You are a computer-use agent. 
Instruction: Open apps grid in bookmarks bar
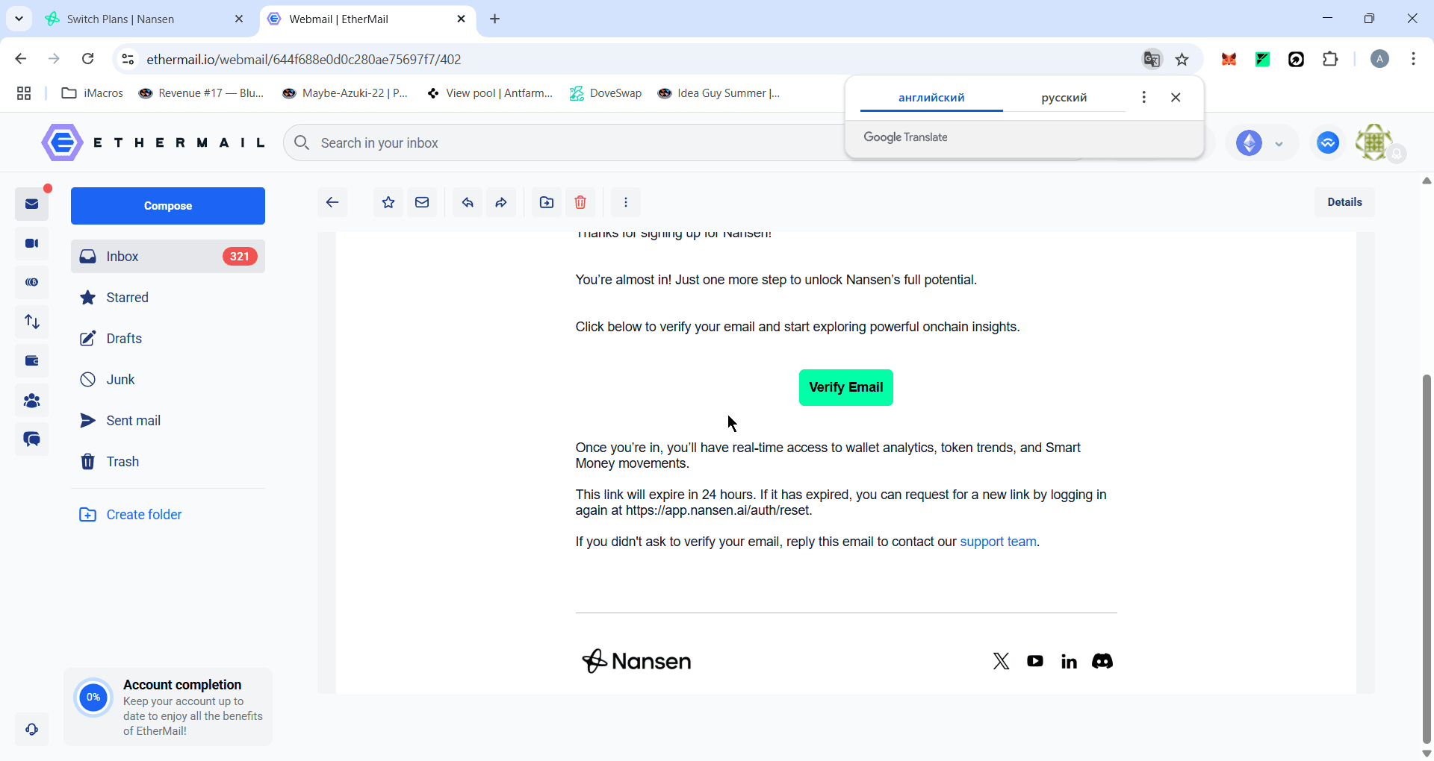(x=24, y=93)
